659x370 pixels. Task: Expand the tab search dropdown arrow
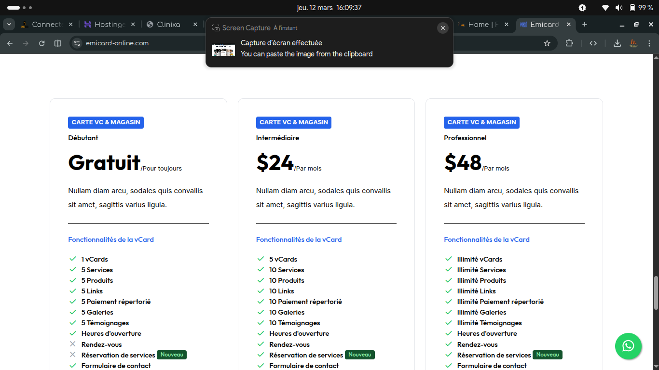tap(9, 25)
